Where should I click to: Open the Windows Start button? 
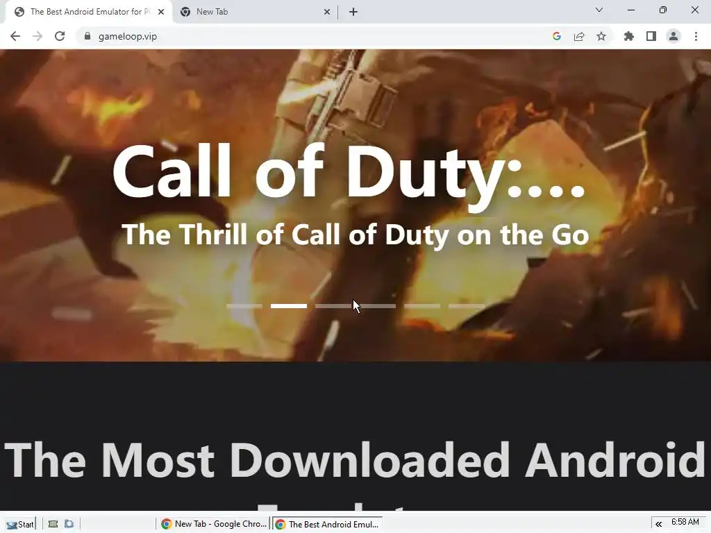(x=20, y=524)
